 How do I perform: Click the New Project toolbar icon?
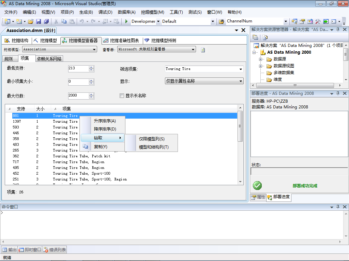coord(7,21)
